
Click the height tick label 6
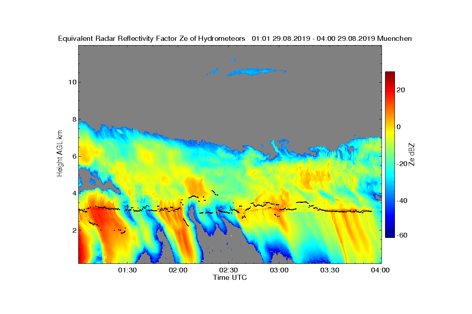pos(74,156)
